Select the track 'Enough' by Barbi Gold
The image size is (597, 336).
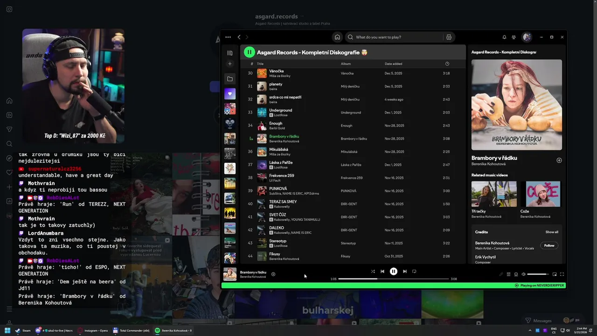pyautogui.click(x=276, y=123)
